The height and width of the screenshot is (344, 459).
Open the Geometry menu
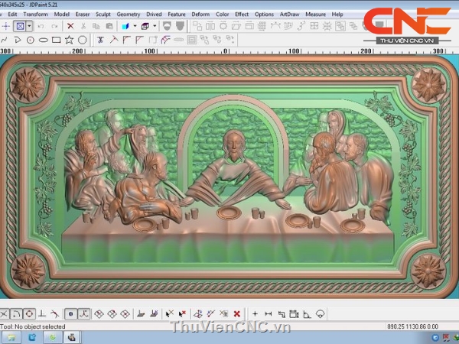click(x=129, y=14)
